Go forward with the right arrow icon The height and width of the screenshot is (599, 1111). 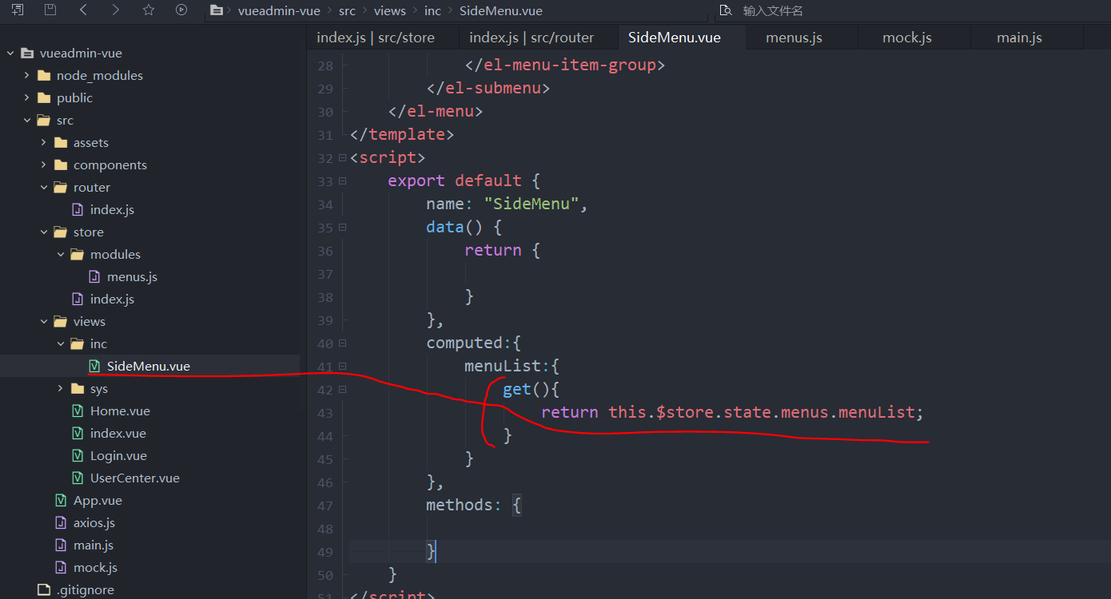coord(116,10)
